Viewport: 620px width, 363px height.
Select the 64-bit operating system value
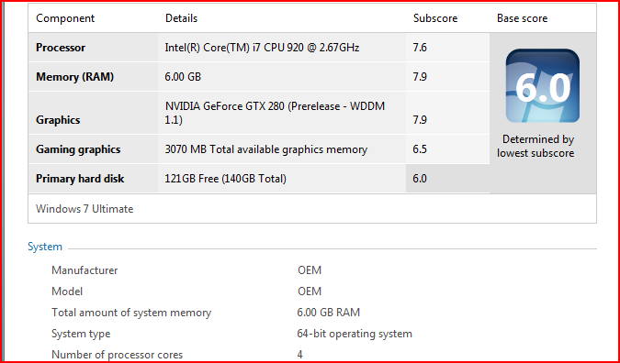coord(355,334)
